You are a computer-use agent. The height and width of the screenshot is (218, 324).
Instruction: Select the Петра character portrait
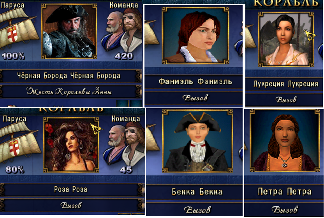point(285,140)
